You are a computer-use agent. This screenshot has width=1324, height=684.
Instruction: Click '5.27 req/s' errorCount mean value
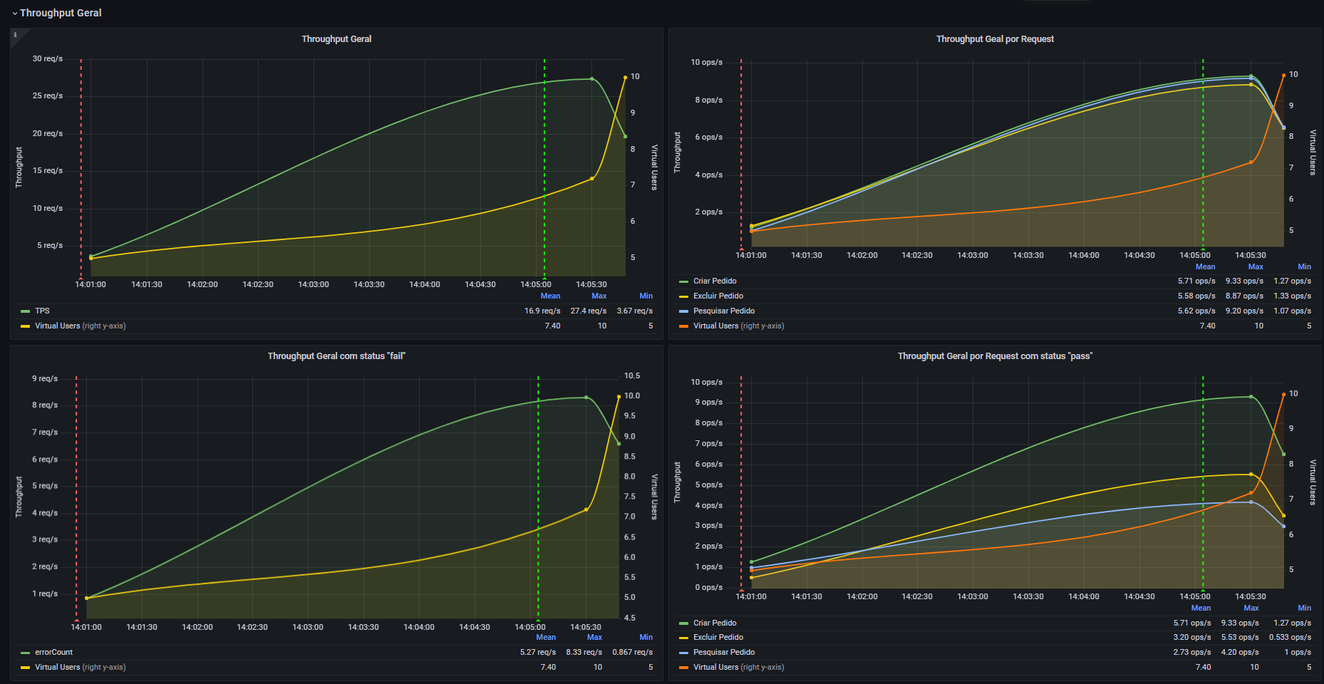[538, 652]
